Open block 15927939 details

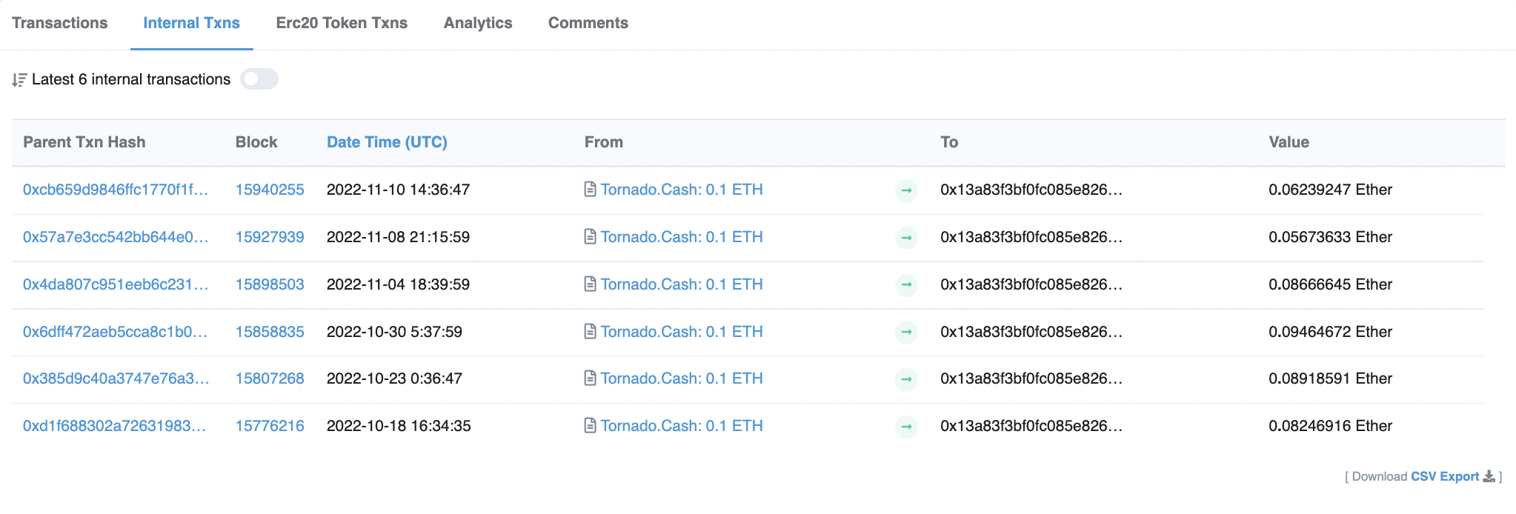(x=270, y=237)
